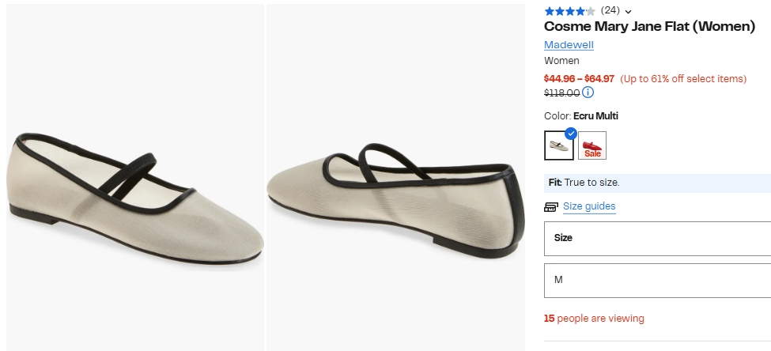The width and height of the screenshot is (771, 351).
Task: Expand the ratings chevron arrow
Action: 629,11
